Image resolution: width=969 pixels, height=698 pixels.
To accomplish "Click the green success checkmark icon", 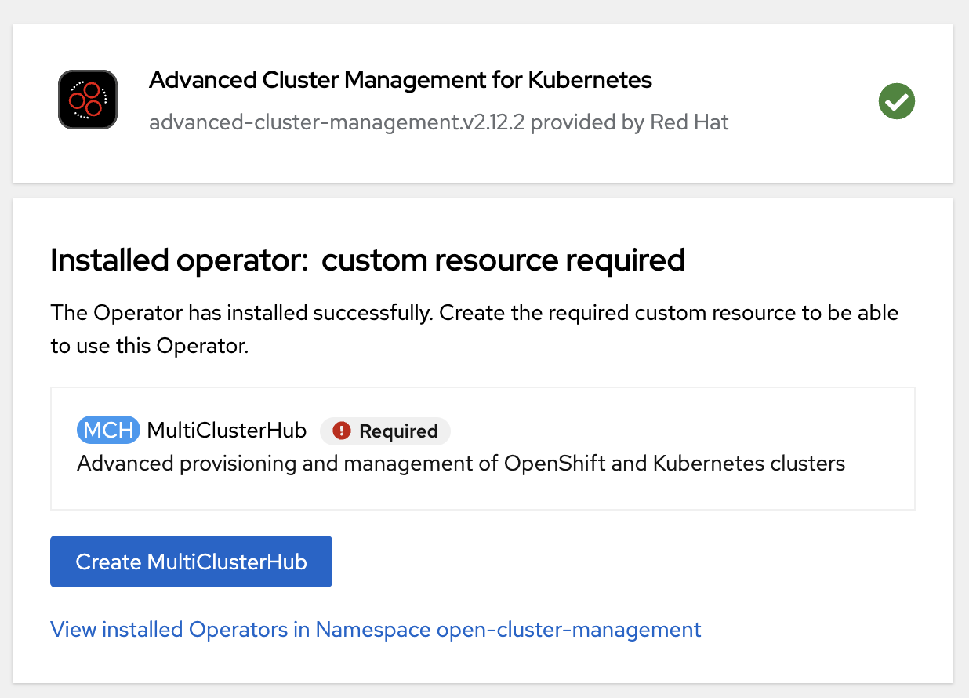I will 897,101.
